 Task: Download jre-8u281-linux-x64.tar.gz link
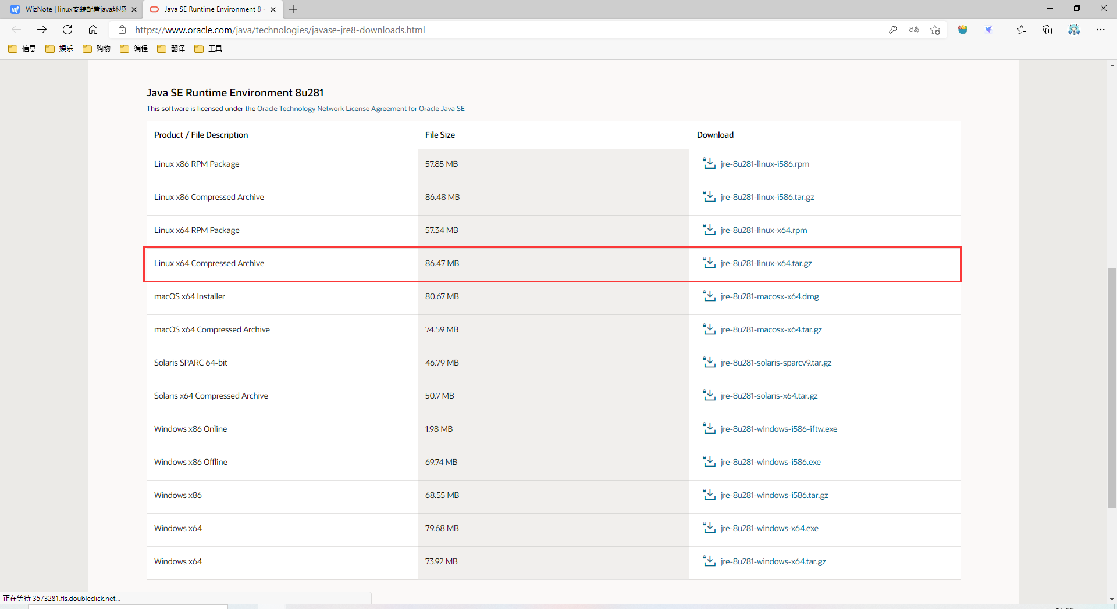(766, 263)
